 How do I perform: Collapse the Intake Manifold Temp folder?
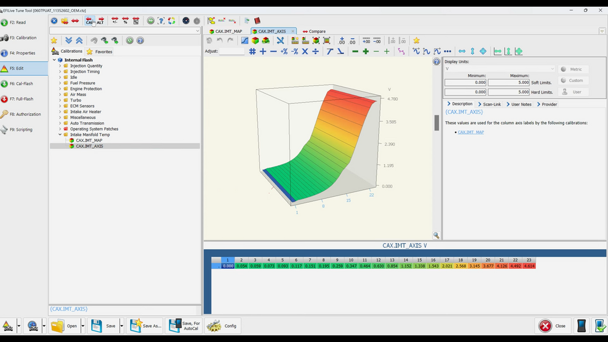(60, 135)
